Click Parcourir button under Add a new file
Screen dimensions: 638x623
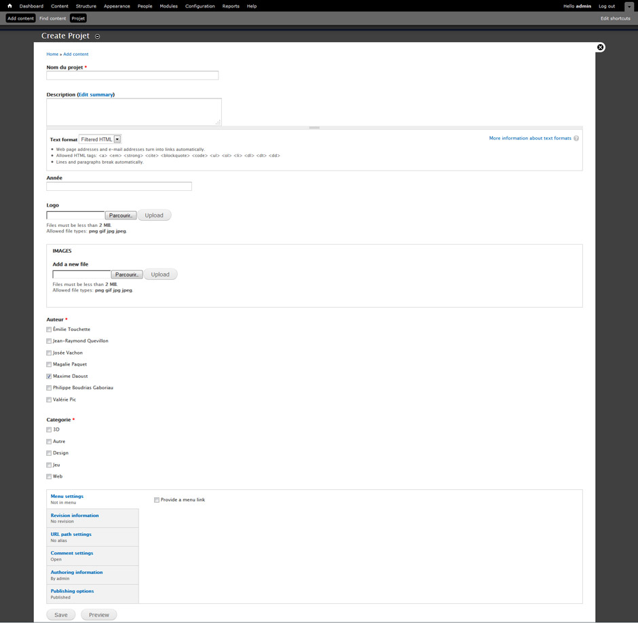126,274
